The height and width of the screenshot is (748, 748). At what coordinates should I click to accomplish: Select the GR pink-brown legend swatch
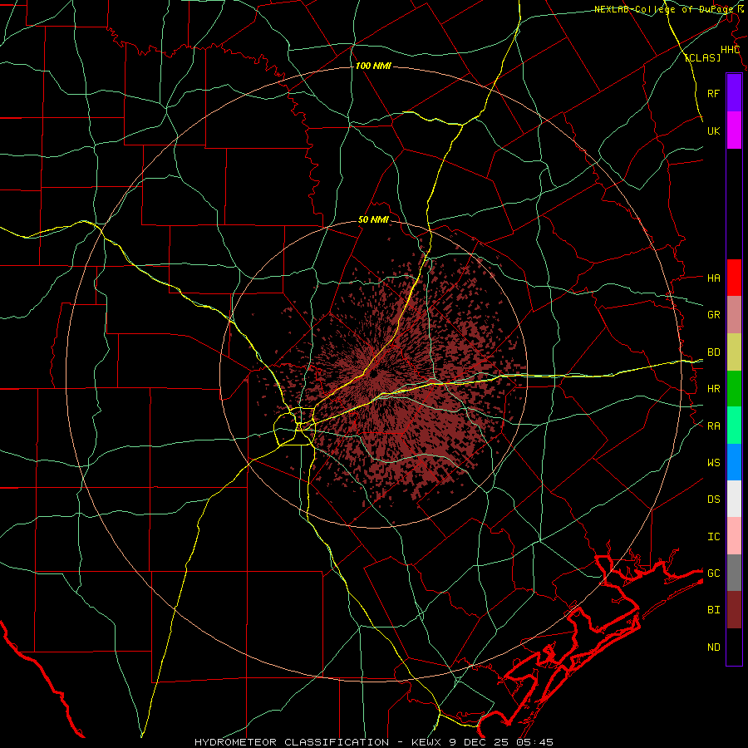pyautogui.click(x=734, y=314)
